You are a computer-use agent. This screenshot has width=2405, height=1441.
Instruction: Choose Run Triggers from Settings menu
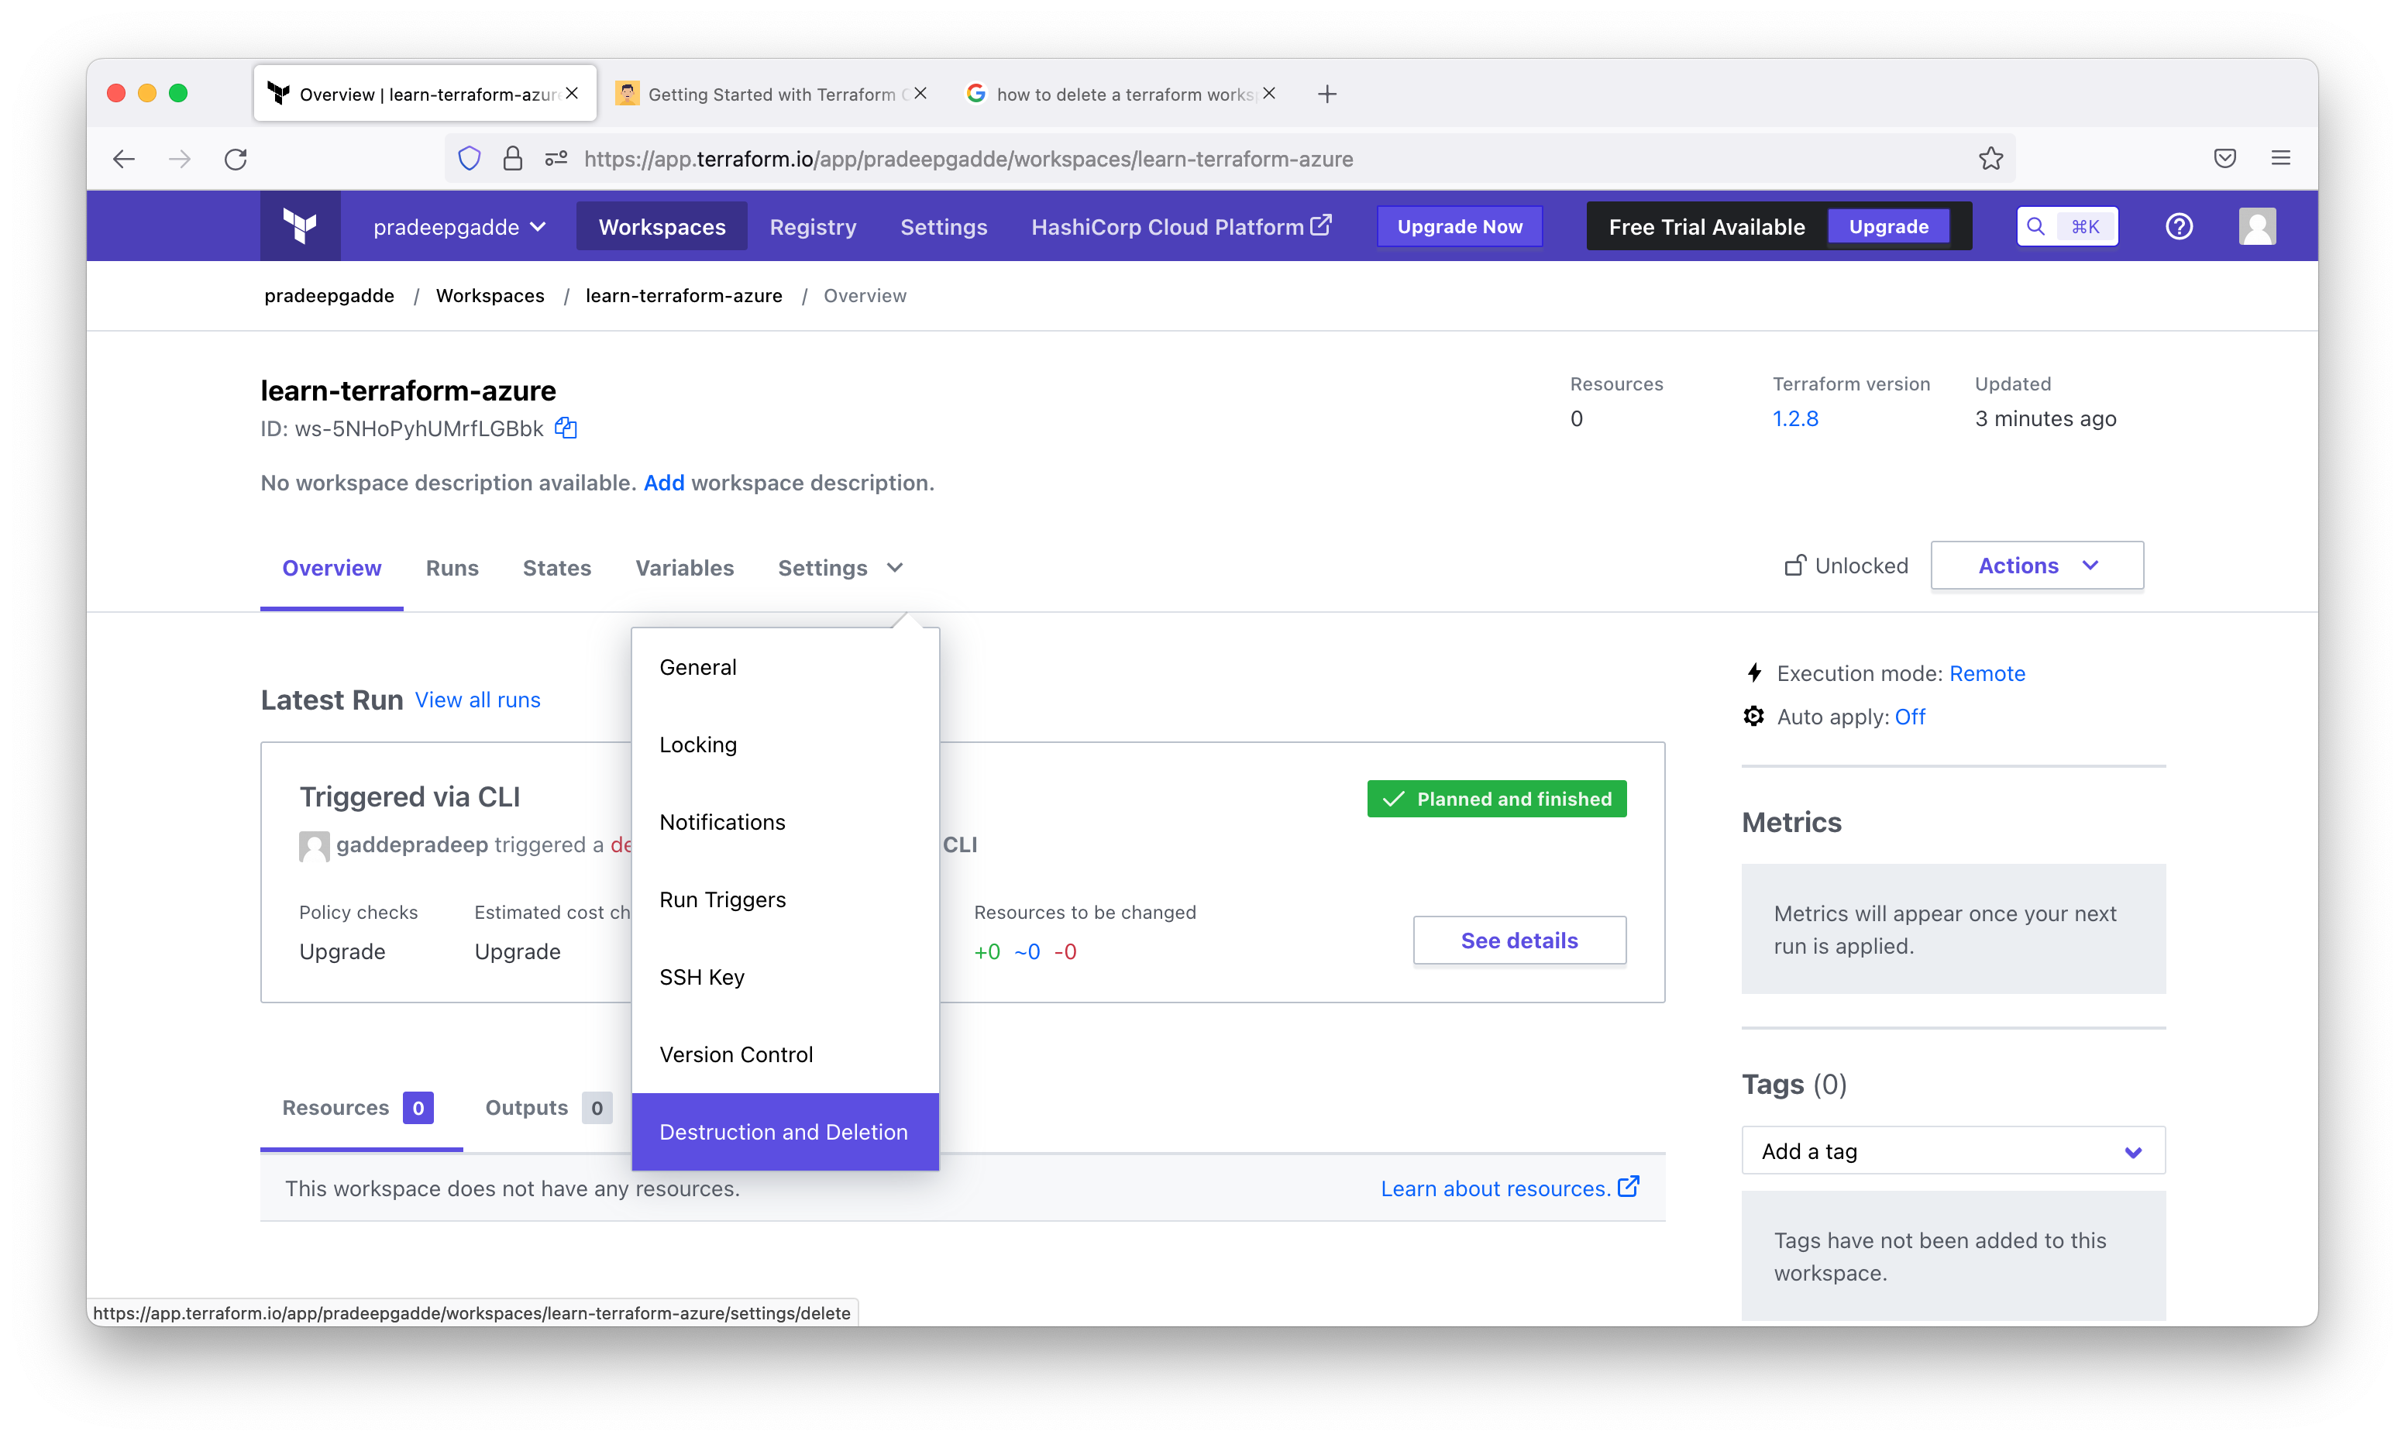785,900
